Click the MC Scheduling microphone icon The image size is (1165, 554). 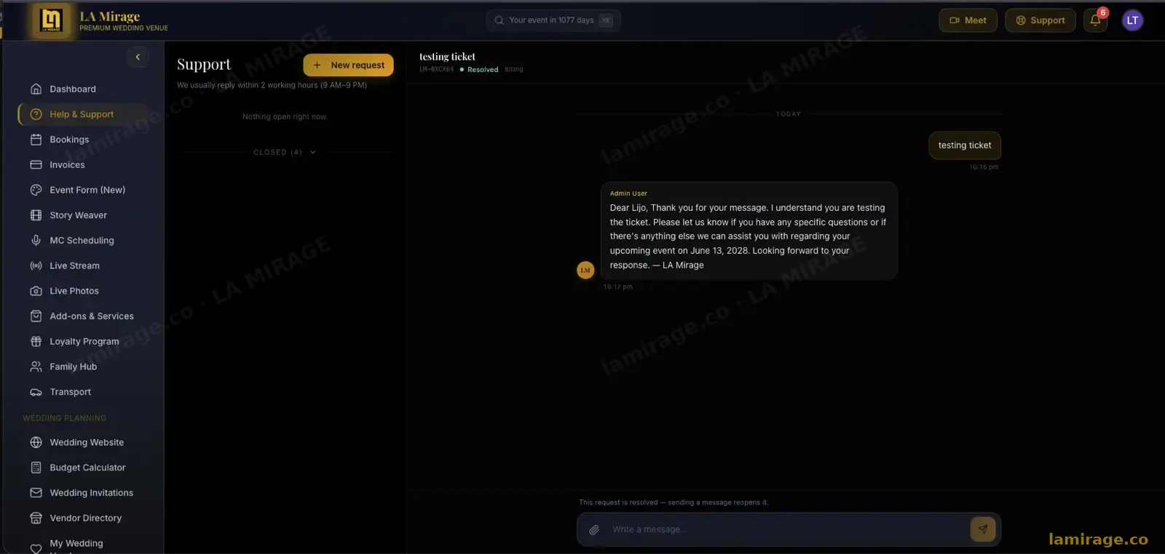click(x=36, y=241)
